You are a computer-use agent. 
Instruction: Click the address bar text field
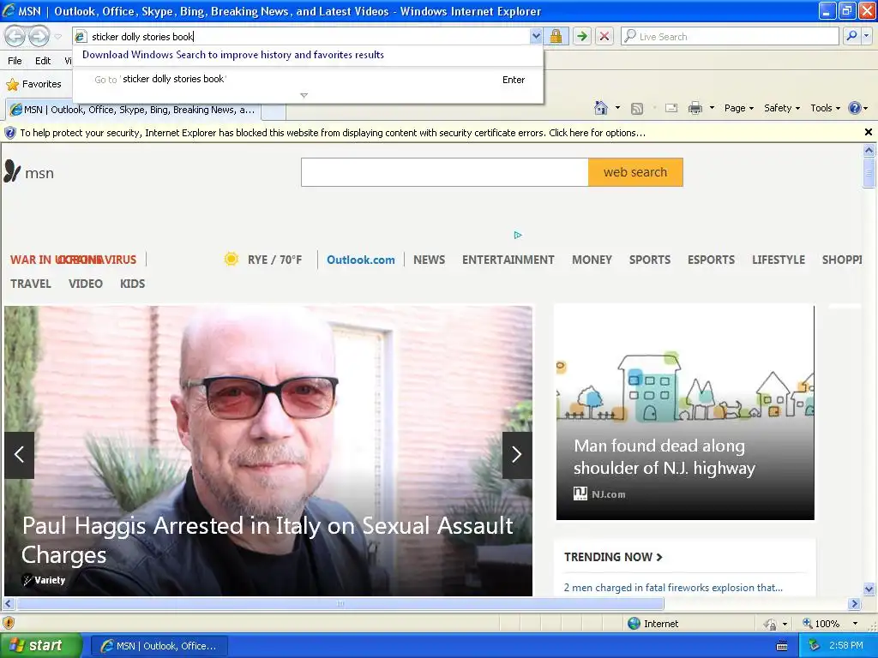click(x=303, y=36)
